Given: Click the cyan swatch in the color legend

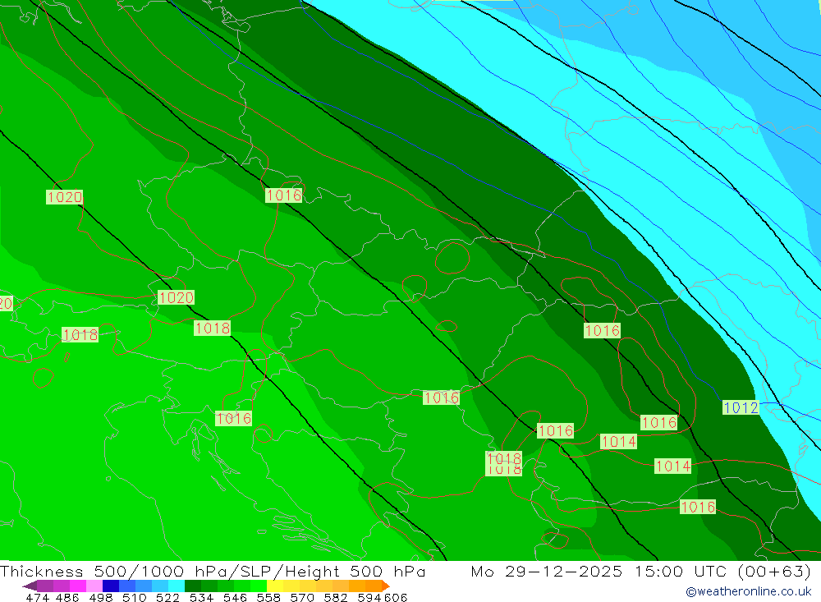Looking at the screenshot, I should (177, 586).
